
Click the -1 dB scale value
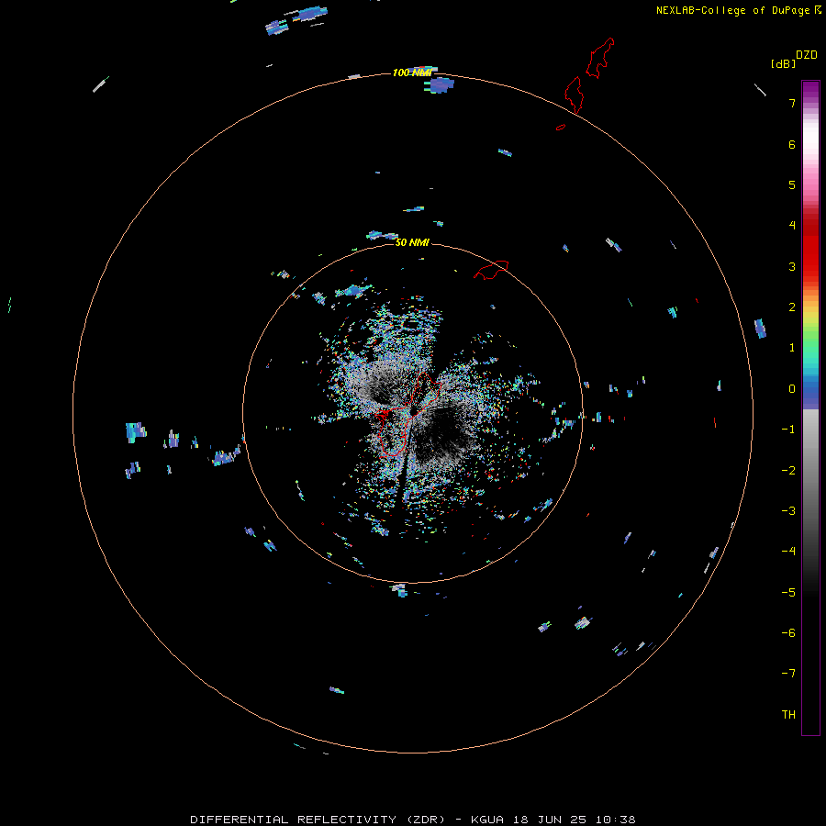788,430
